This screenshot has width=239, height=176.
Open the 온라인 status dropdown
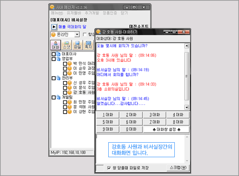(65, 34)
